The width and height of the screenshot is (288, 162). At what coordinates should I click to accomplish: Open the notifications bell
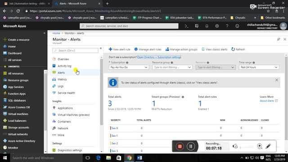click(x=207, y=26)
